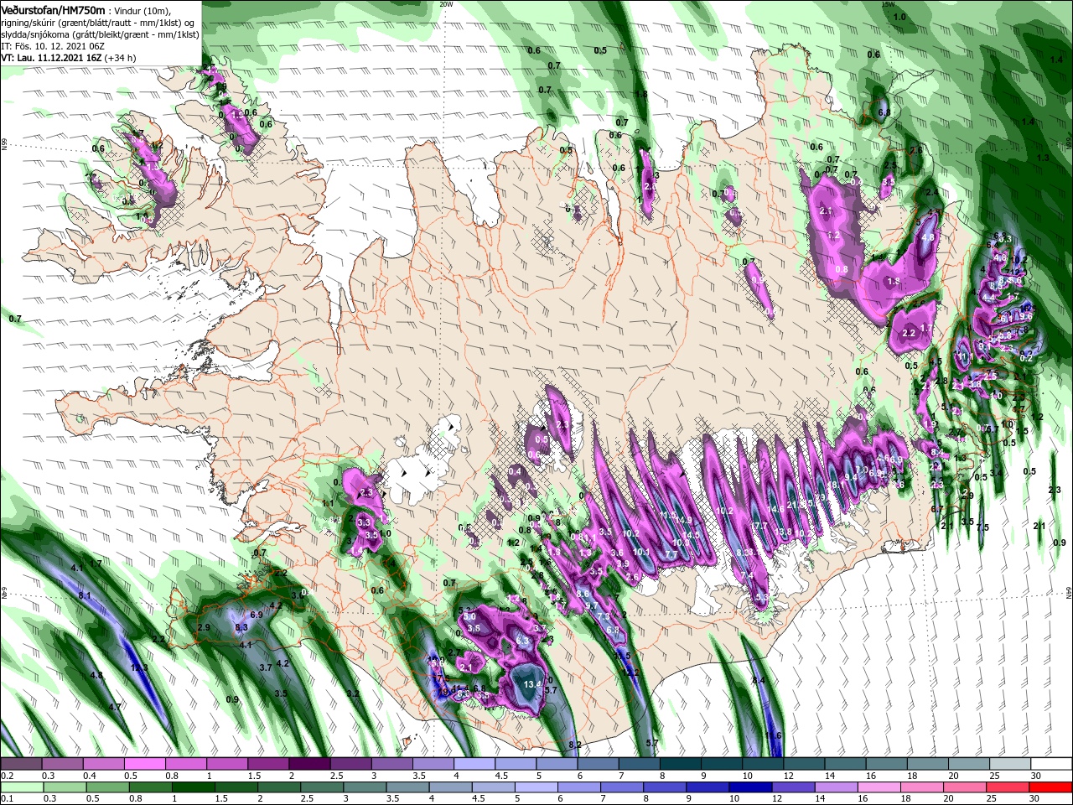
Task: Pick the bottom-row grey-green swatch at 3
Action: [364, 787]
